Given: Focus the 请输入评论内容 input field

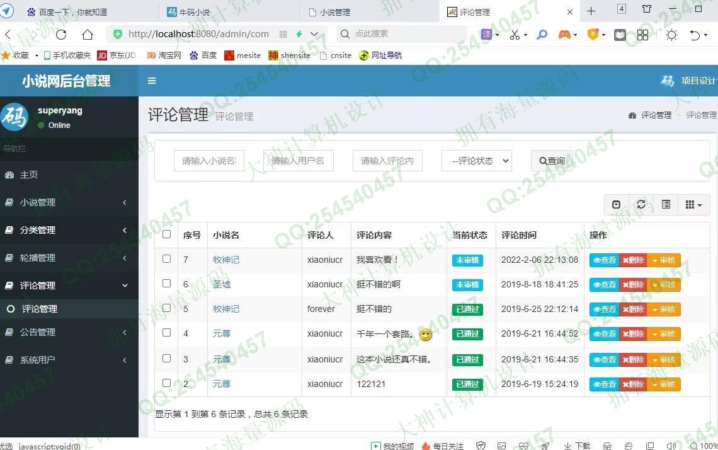Looking at the screenshot, I should [387, 161].
